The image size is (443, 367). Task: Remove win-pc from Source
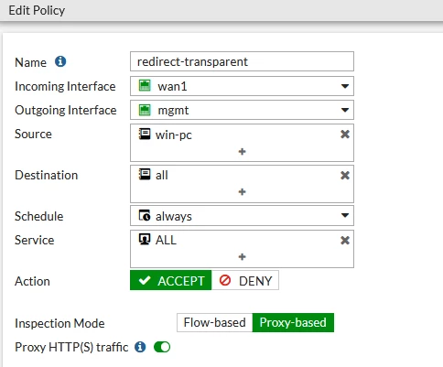[x=345, y=135]
